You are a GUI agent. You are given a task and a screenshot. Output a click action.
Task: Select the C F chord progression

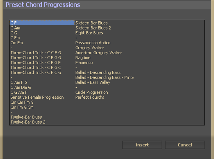click(14, 23)
